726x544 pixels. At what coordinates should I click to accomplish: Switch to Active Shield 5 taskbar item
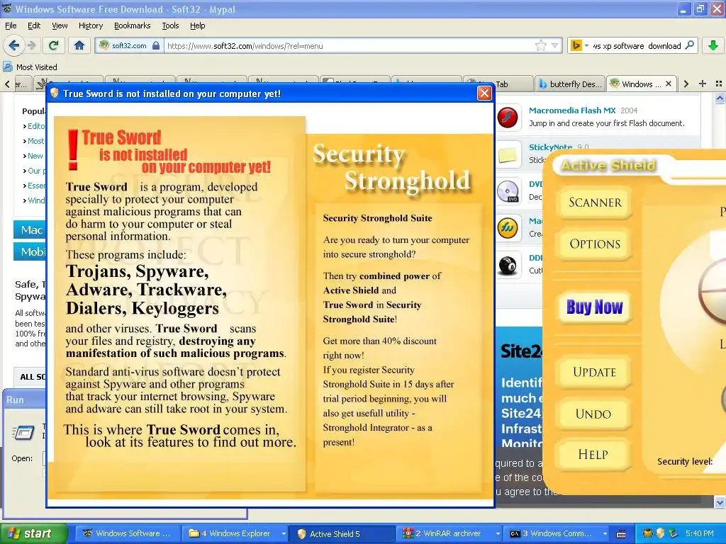tap(342, 534)
